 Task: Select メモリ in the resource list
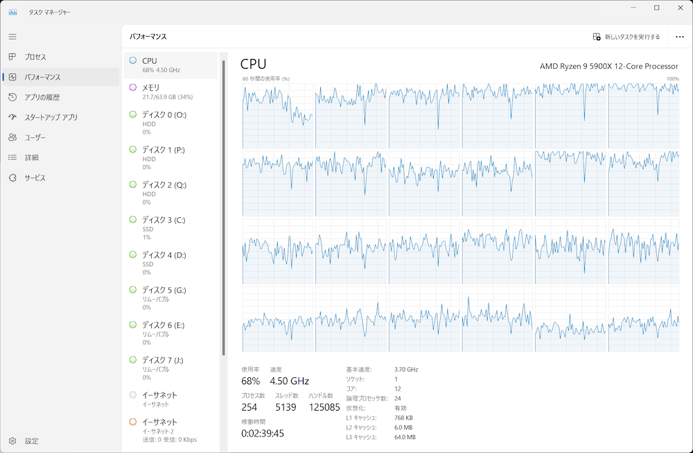(170, 92)
